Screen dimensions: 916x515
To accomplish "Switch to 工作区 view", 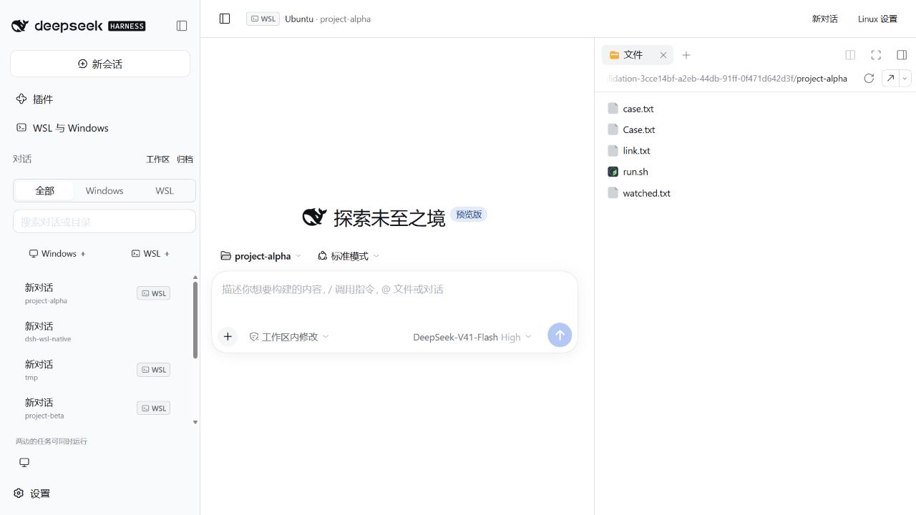I will tap(157, 160).
